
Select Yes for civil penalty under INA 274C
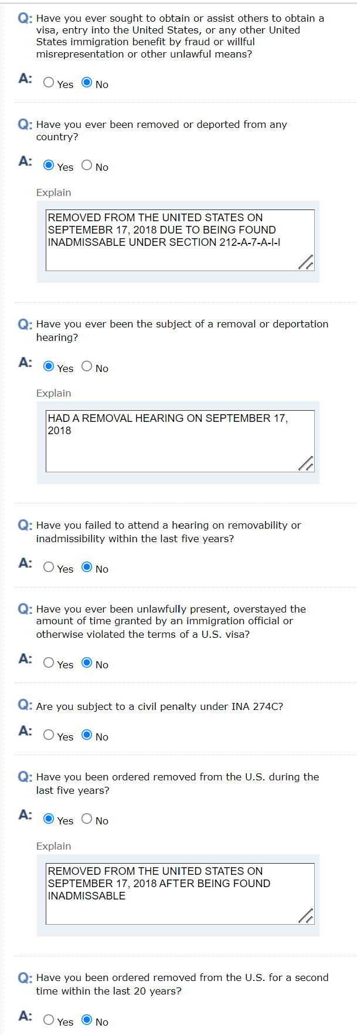(49, 735)
